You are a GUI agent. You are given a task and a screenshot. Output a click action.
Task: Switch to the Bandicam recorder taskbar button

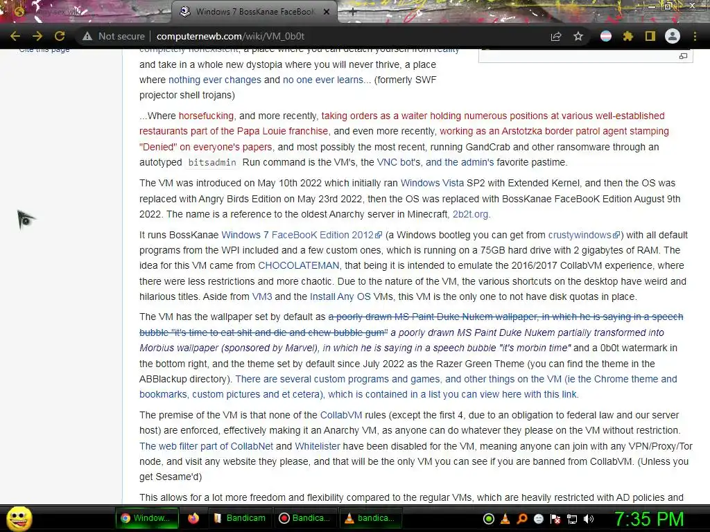click(305, 518)
